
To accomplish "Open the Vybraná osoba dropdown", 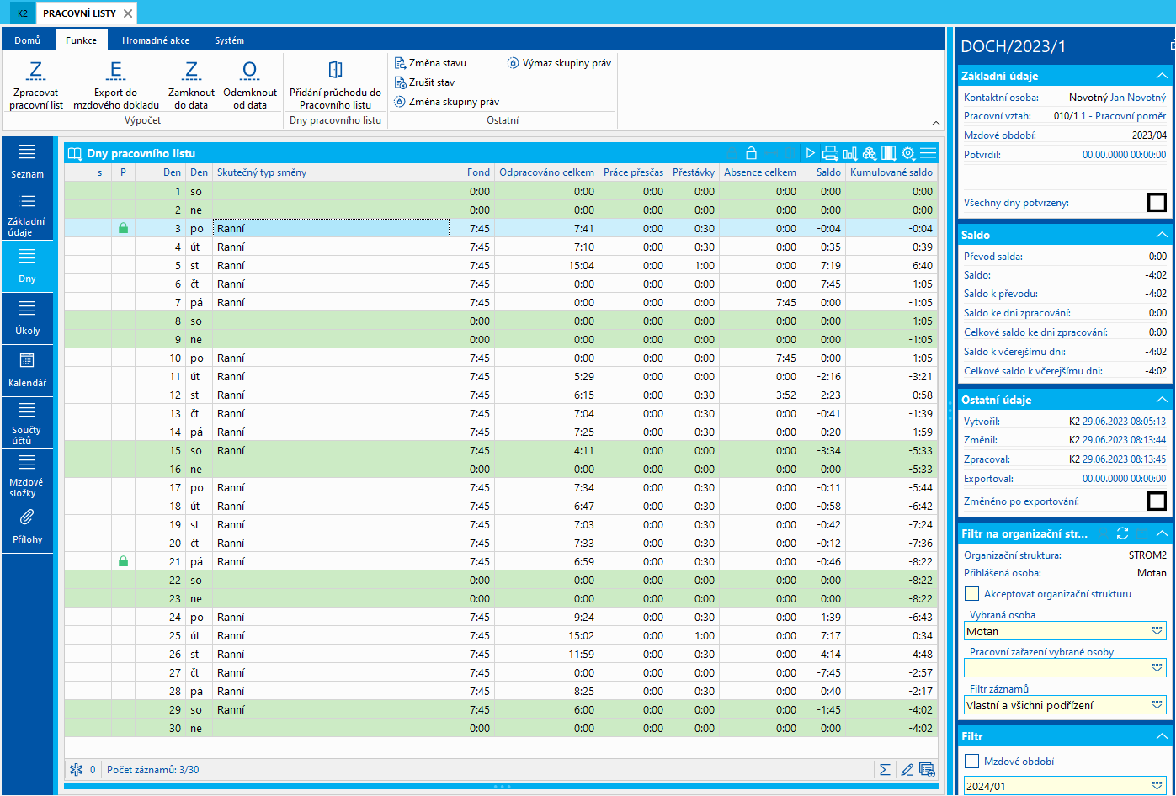I will tap(1157, 631).
